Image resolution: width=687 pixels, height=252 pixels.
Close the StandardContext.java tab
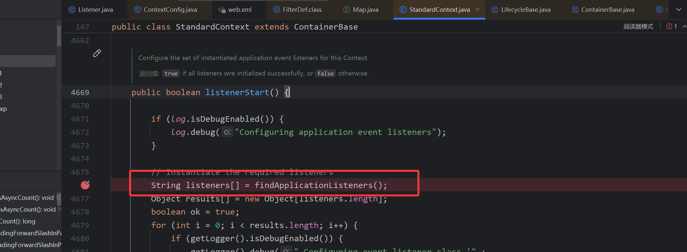point(478,10)
